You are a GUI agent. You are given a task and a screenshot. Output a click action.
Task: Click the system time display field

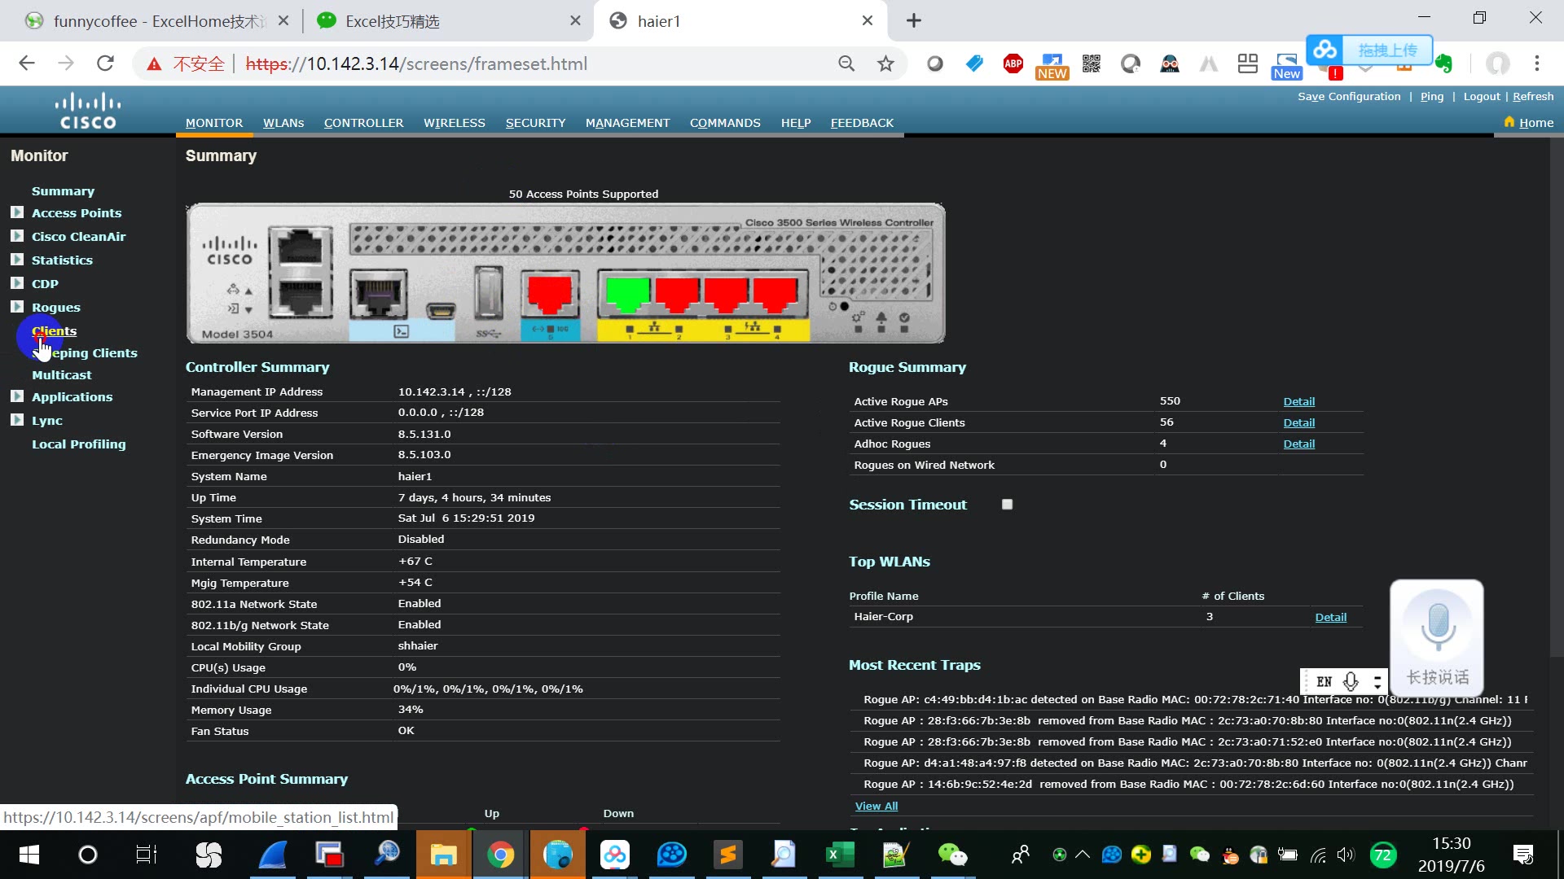coord(466,518)
